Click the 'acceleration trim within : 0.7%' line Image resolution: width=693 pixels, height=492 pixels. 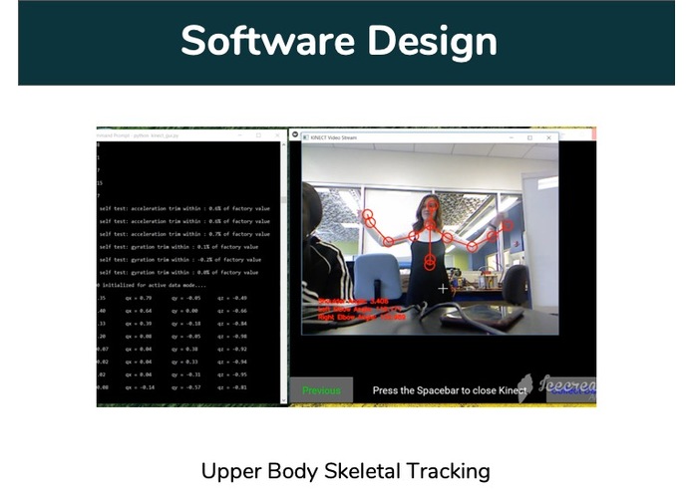(x=184, y=234)
